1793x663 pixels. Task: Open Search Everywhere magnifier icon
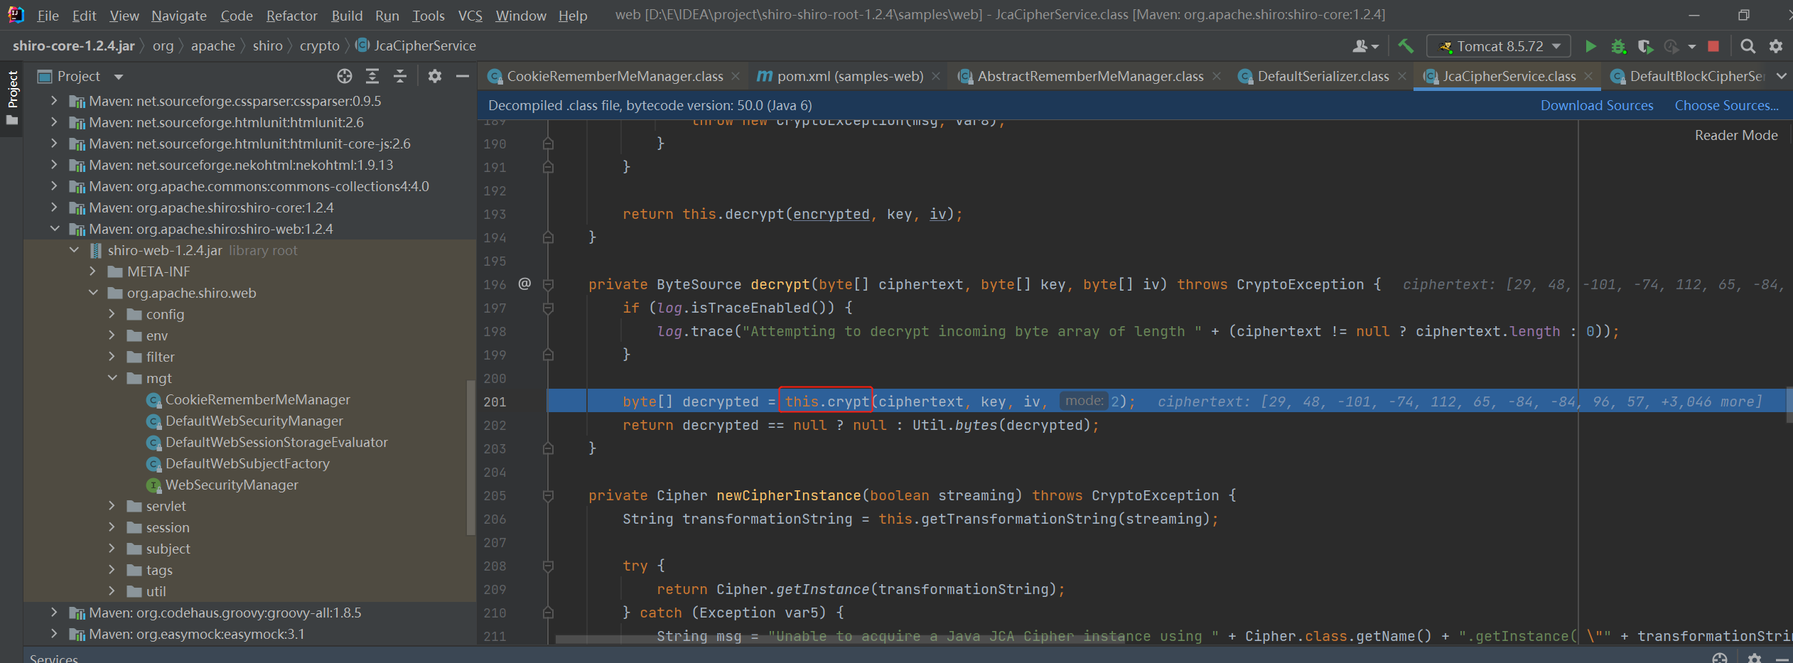1748,46
